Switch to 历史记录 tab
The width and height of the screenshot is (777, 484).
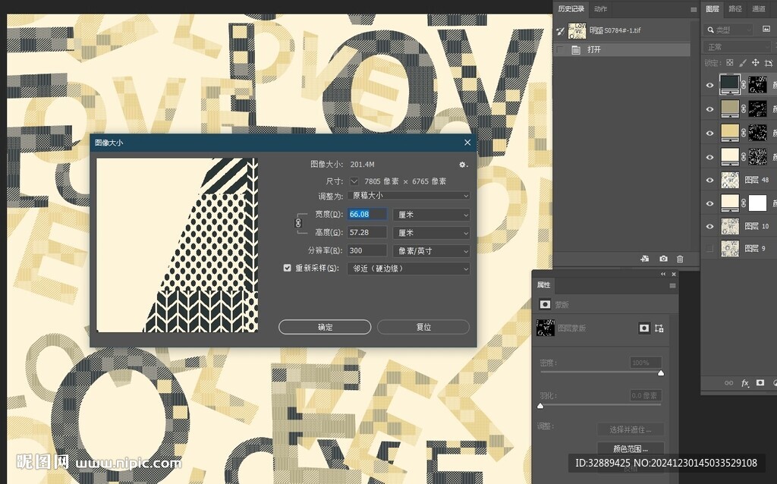[x=571, y=9]
